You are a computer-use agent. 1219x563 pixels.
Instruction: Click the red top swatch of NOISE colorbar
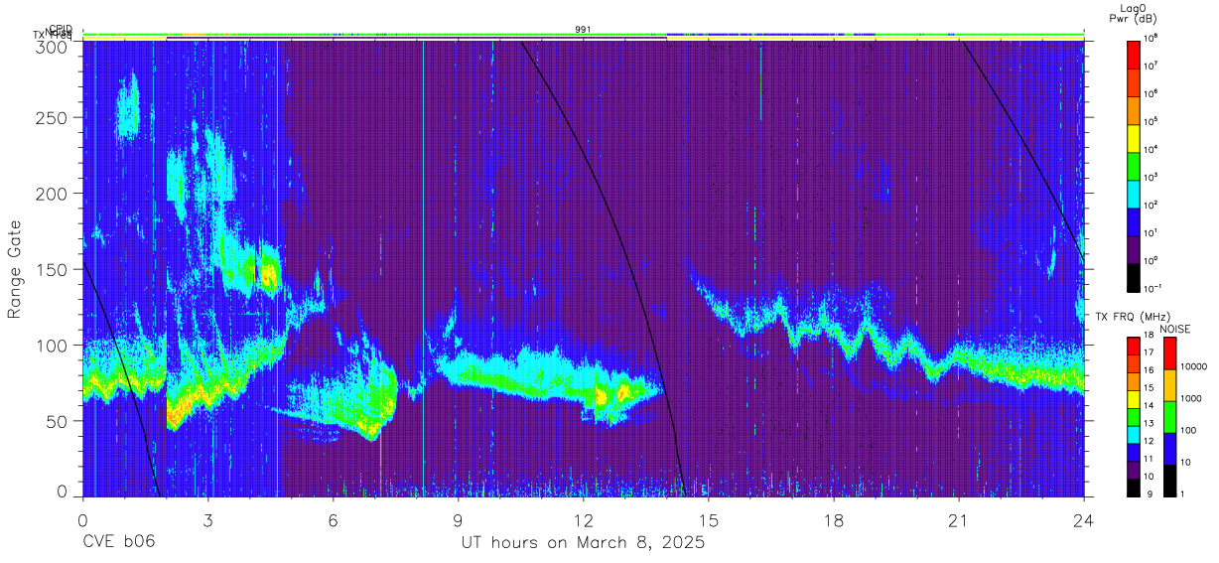tap(1169, 353)
